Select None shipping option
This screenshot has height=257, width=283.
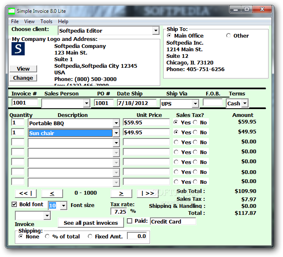[x=21, y=236]
